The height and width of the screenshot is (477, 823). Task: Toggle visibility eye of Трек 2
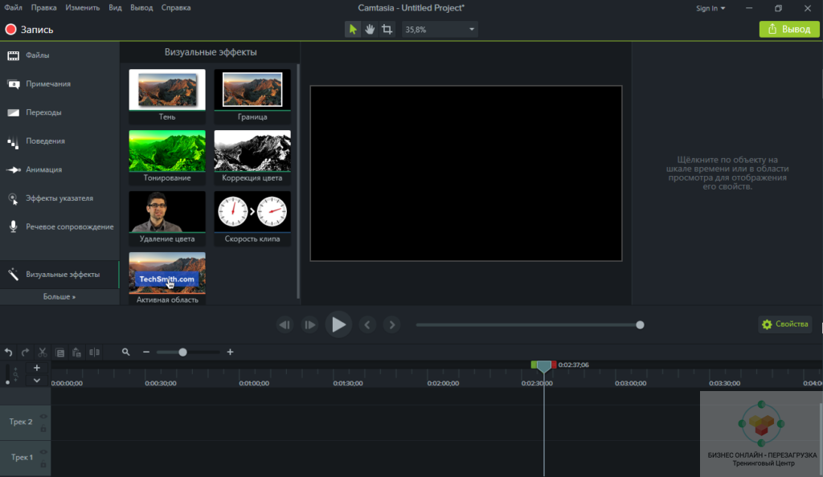[x=43, y=417]
